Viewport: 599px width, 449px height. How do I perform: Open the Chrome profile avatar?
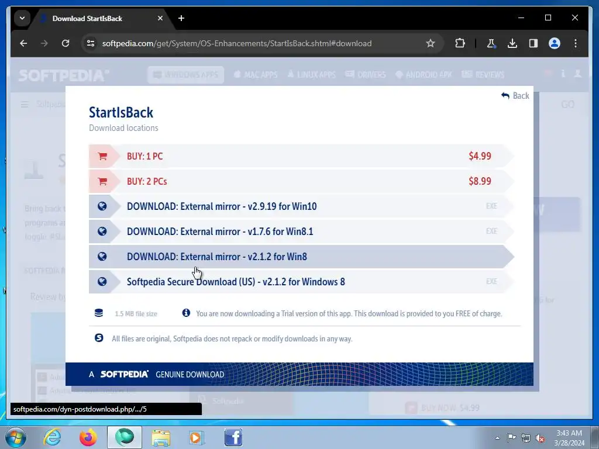tap(555, 43)
